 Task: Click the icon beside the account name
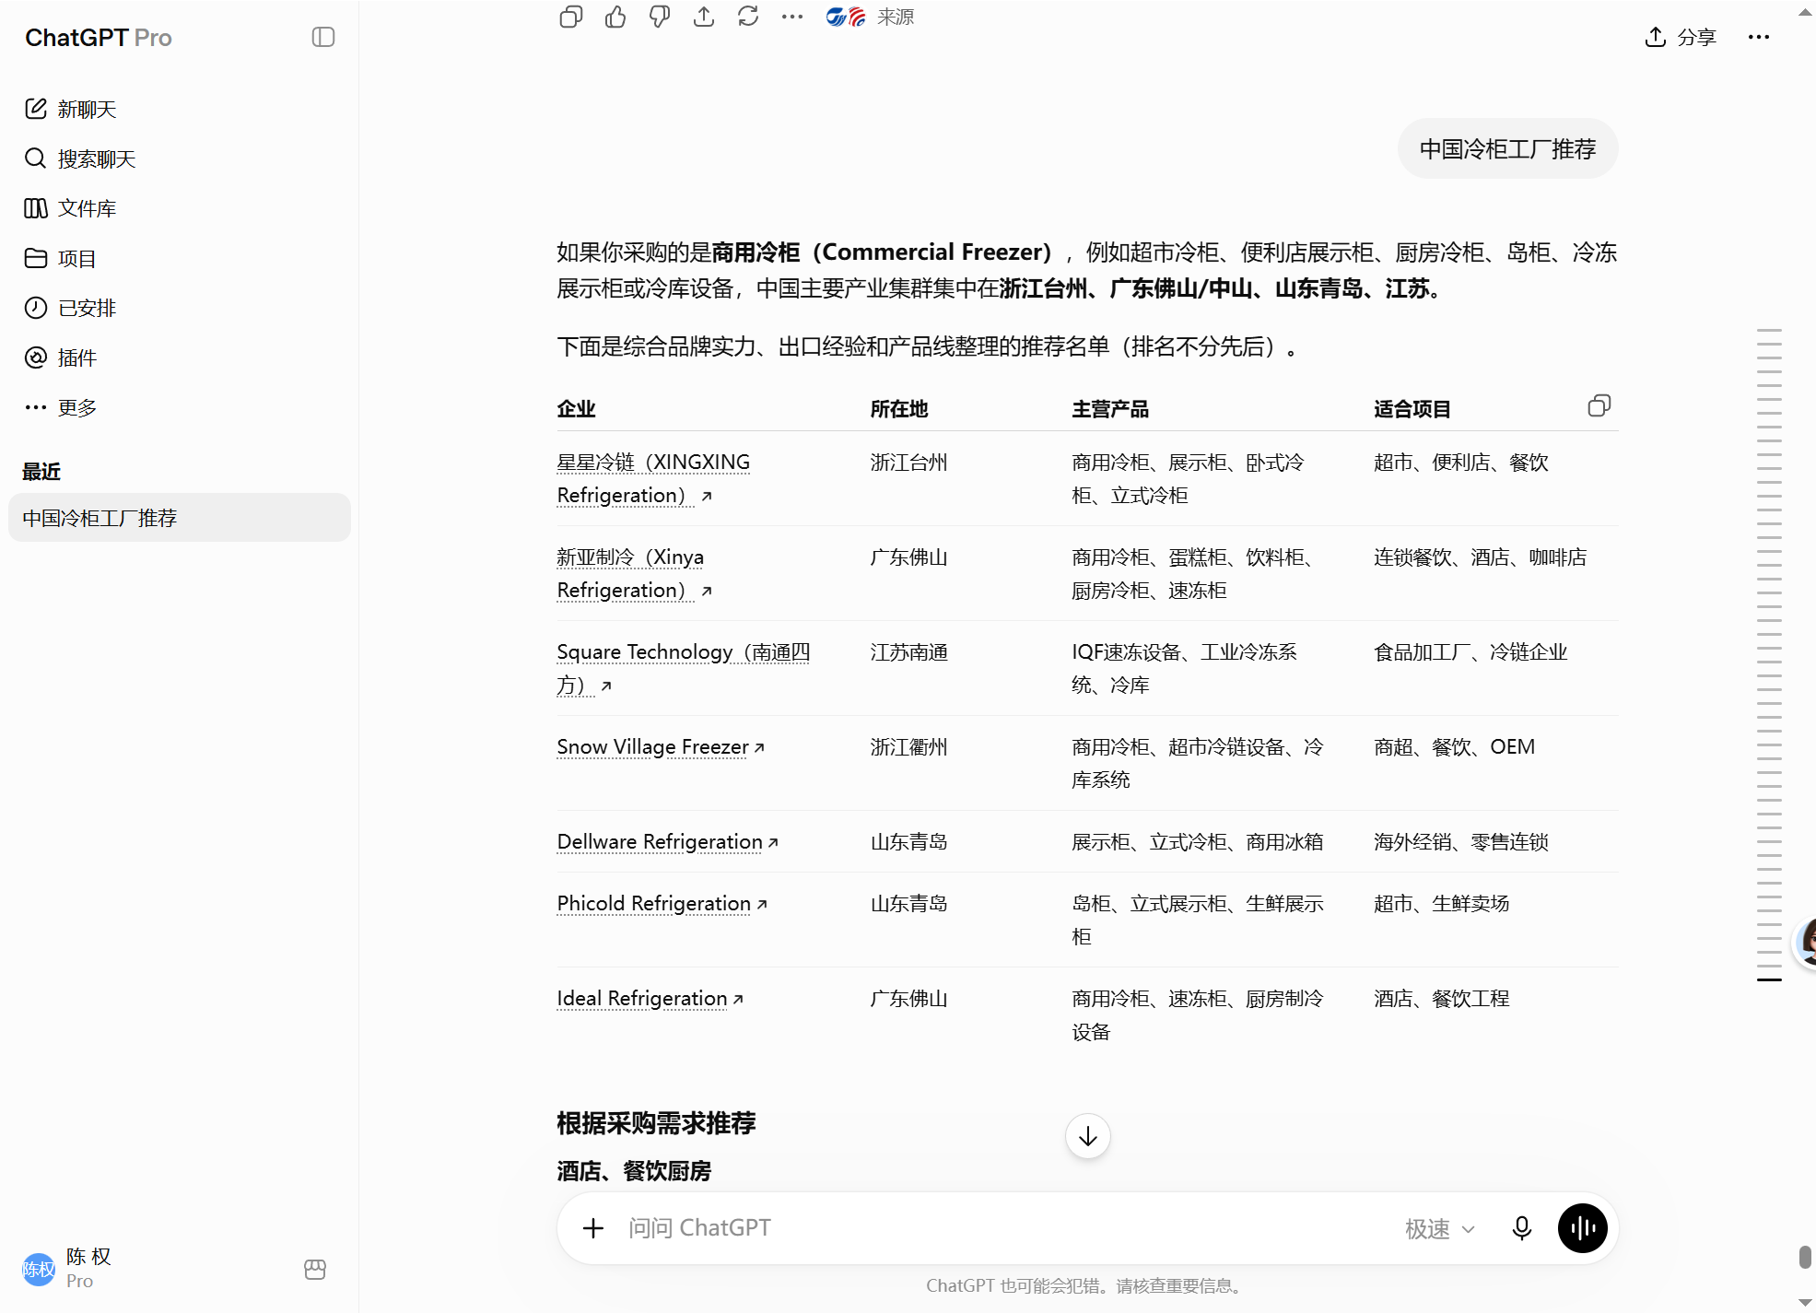pyautogui.click(x=315, y=1270)
